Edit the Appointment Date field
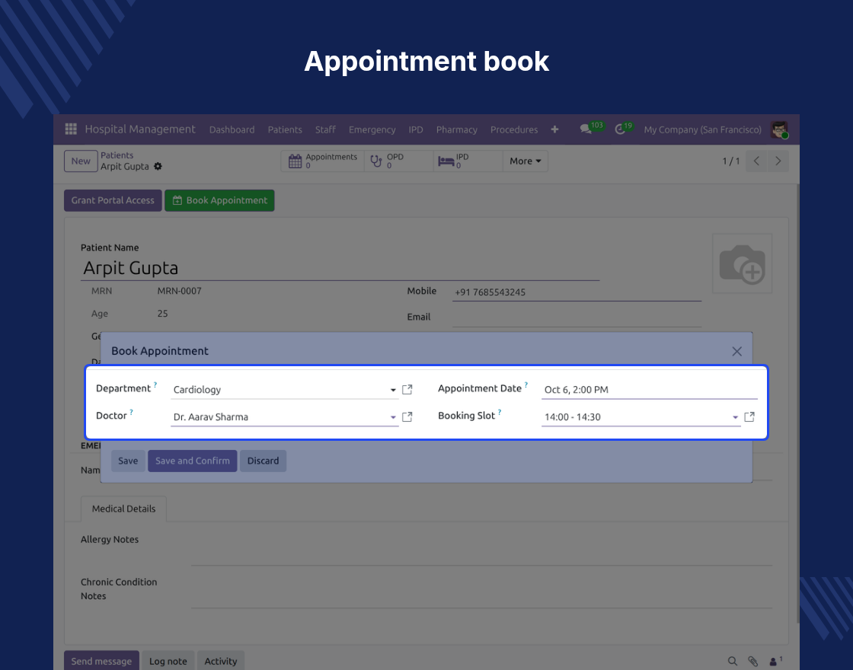 click(x=649, y=389)
